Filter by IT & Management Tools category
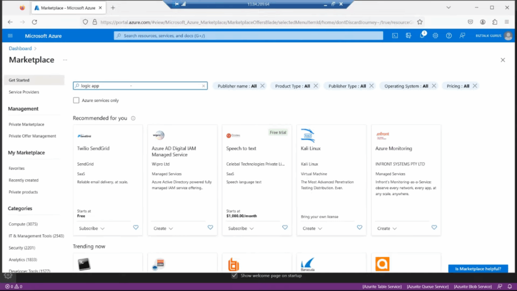 click(x=36, y=236)
